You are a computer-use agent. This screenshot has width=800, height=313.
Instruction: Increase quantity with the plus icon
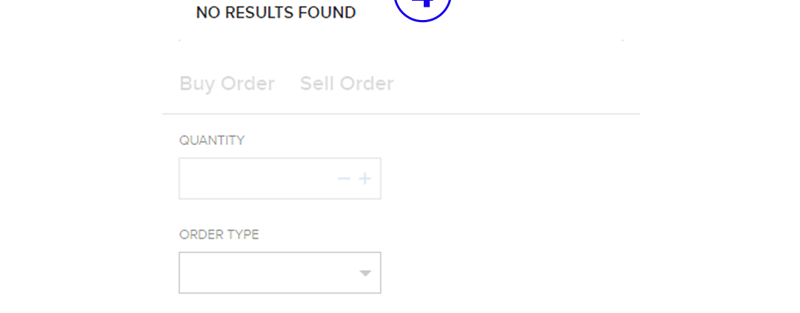click(x=364, y=178)
